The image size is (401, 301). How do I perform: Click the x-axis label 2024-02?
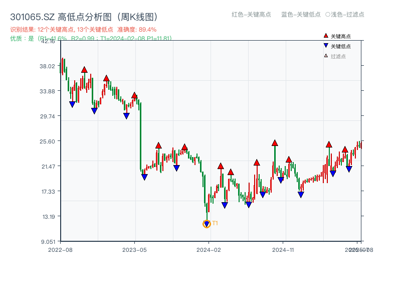pos(209,250)
